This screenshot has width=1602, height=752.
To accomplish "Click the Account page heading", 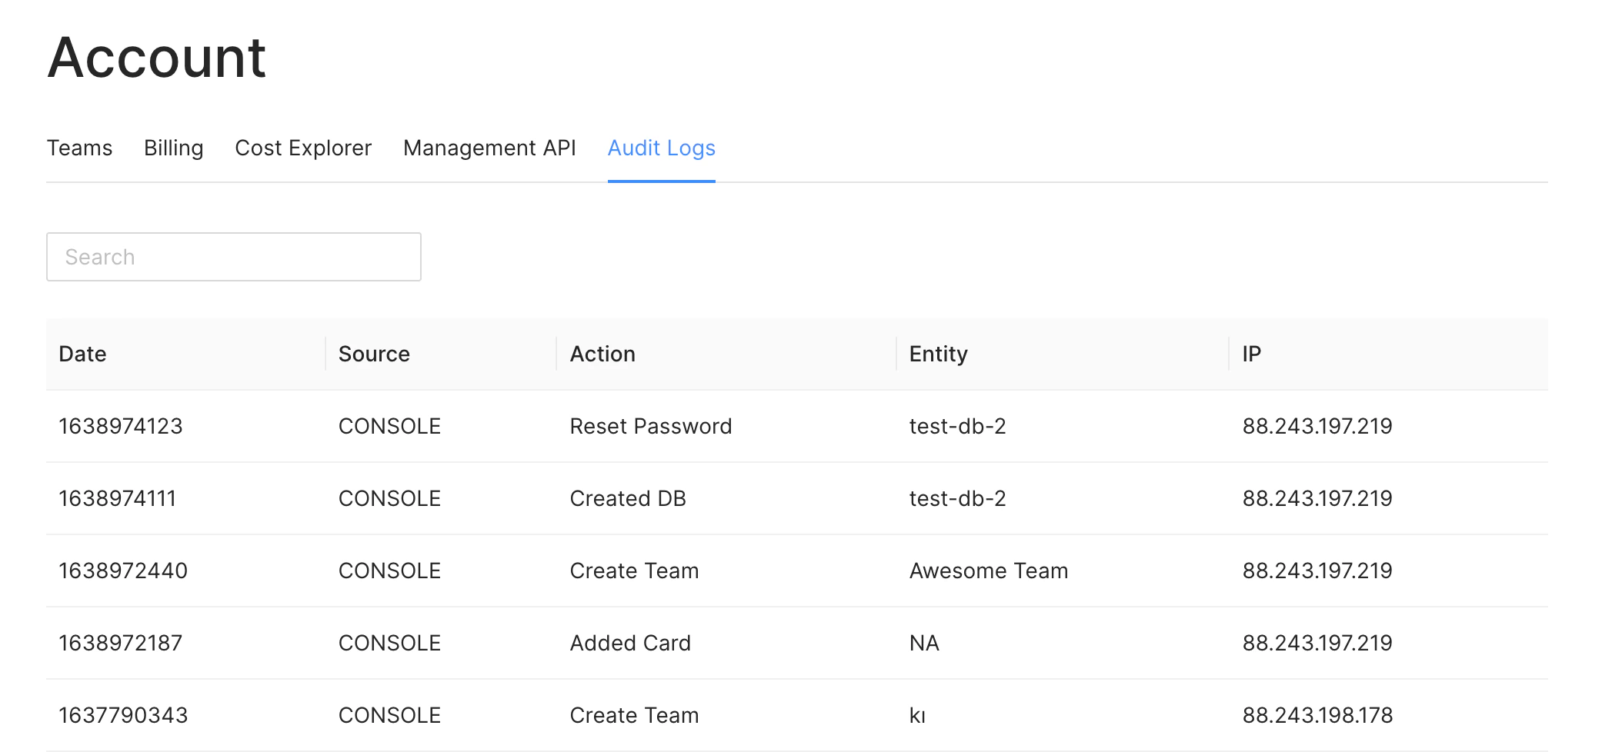I will 157,58.
